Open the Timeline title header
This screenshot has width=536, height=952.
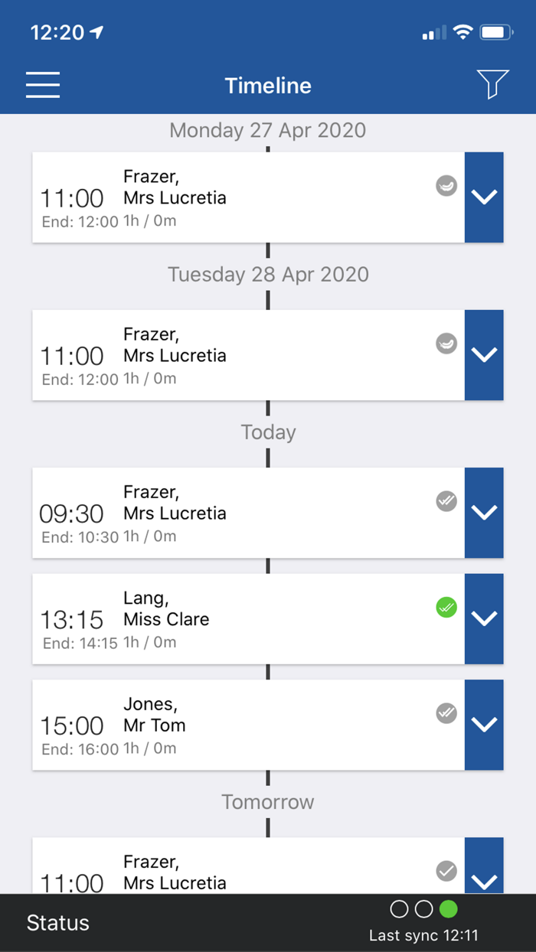point(267,85)
